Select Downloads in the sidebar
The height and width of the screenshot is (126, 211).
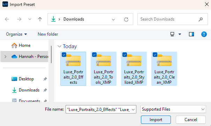[29, 90]
